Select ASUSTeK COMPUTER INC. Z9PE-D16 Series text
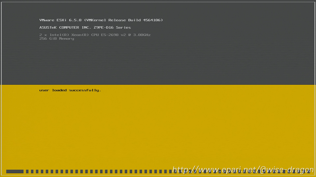316x177 pixels. coord(85,27)
